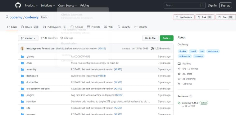Select the Code tab
The image size is (236, 115).
tap(12, 27)
